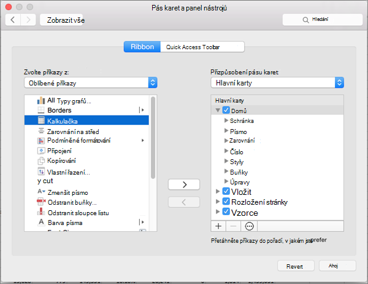This screenshot has width=368, height=284.
Task: Click the Kopírování copy icon
Action: (x=41, y=160)
